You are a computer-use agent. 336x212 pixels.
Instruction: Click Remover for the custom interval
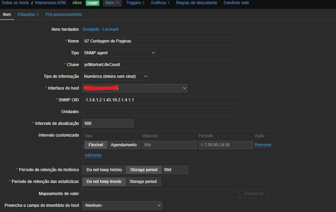pyautogui.click(x=263, y=145)
